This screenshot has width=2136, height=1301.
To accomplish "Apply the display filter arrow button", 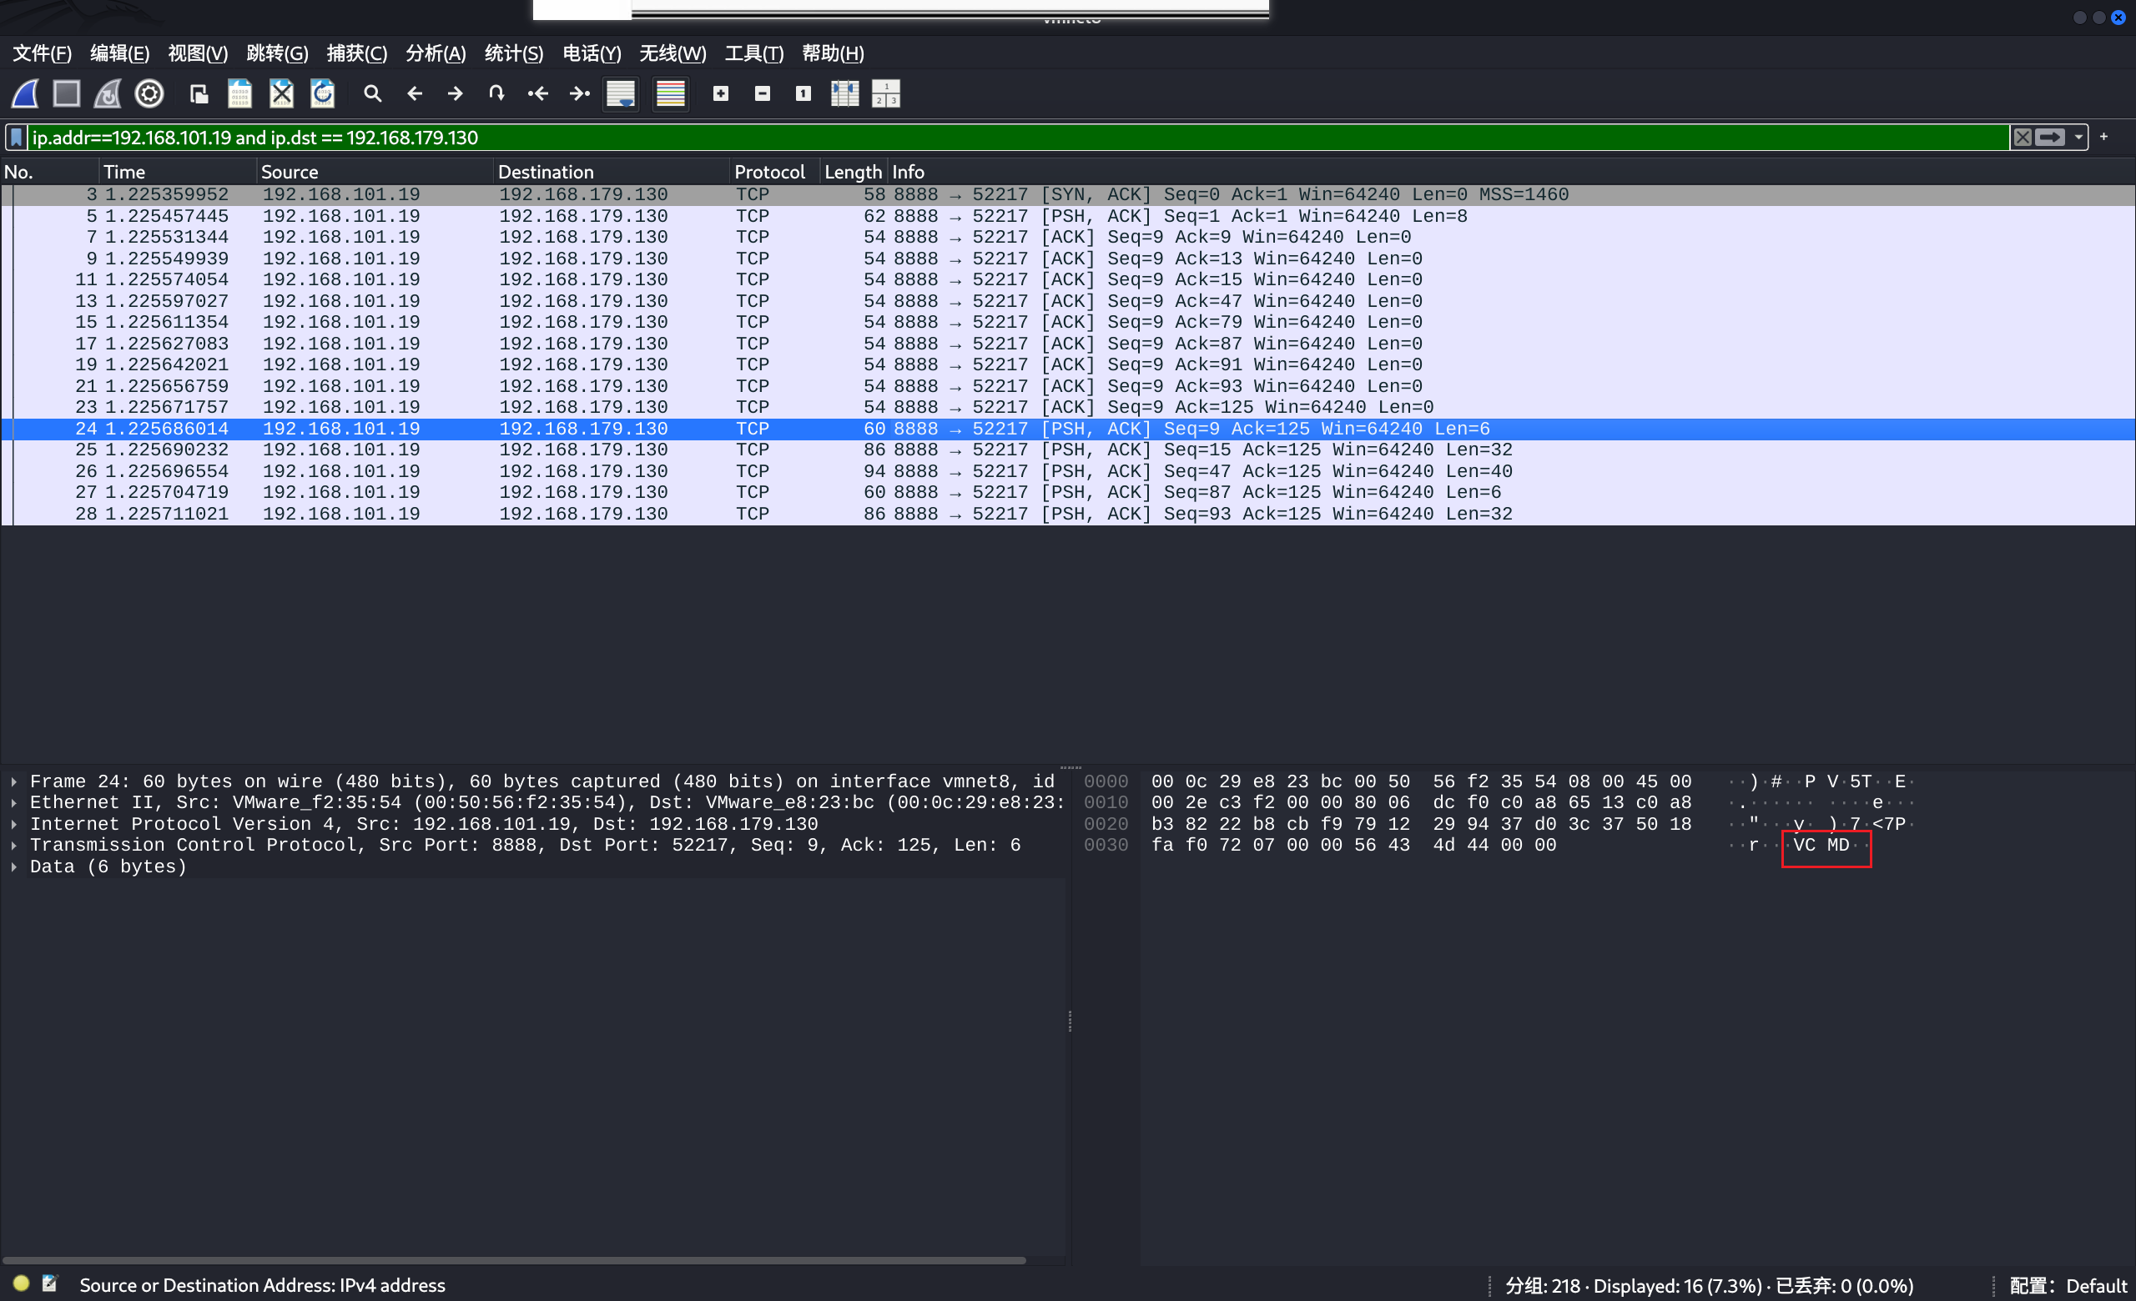I will pos(2050,138).
